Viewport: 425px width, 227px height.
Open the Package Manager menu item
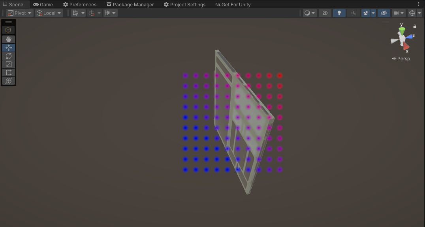[130, 4]
